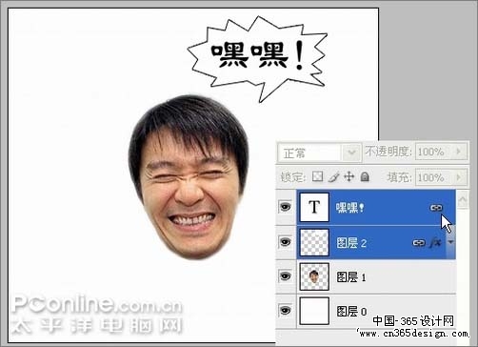Click the 嘿嘿！ speech bubble text on canvas

(x=258, y=55)
